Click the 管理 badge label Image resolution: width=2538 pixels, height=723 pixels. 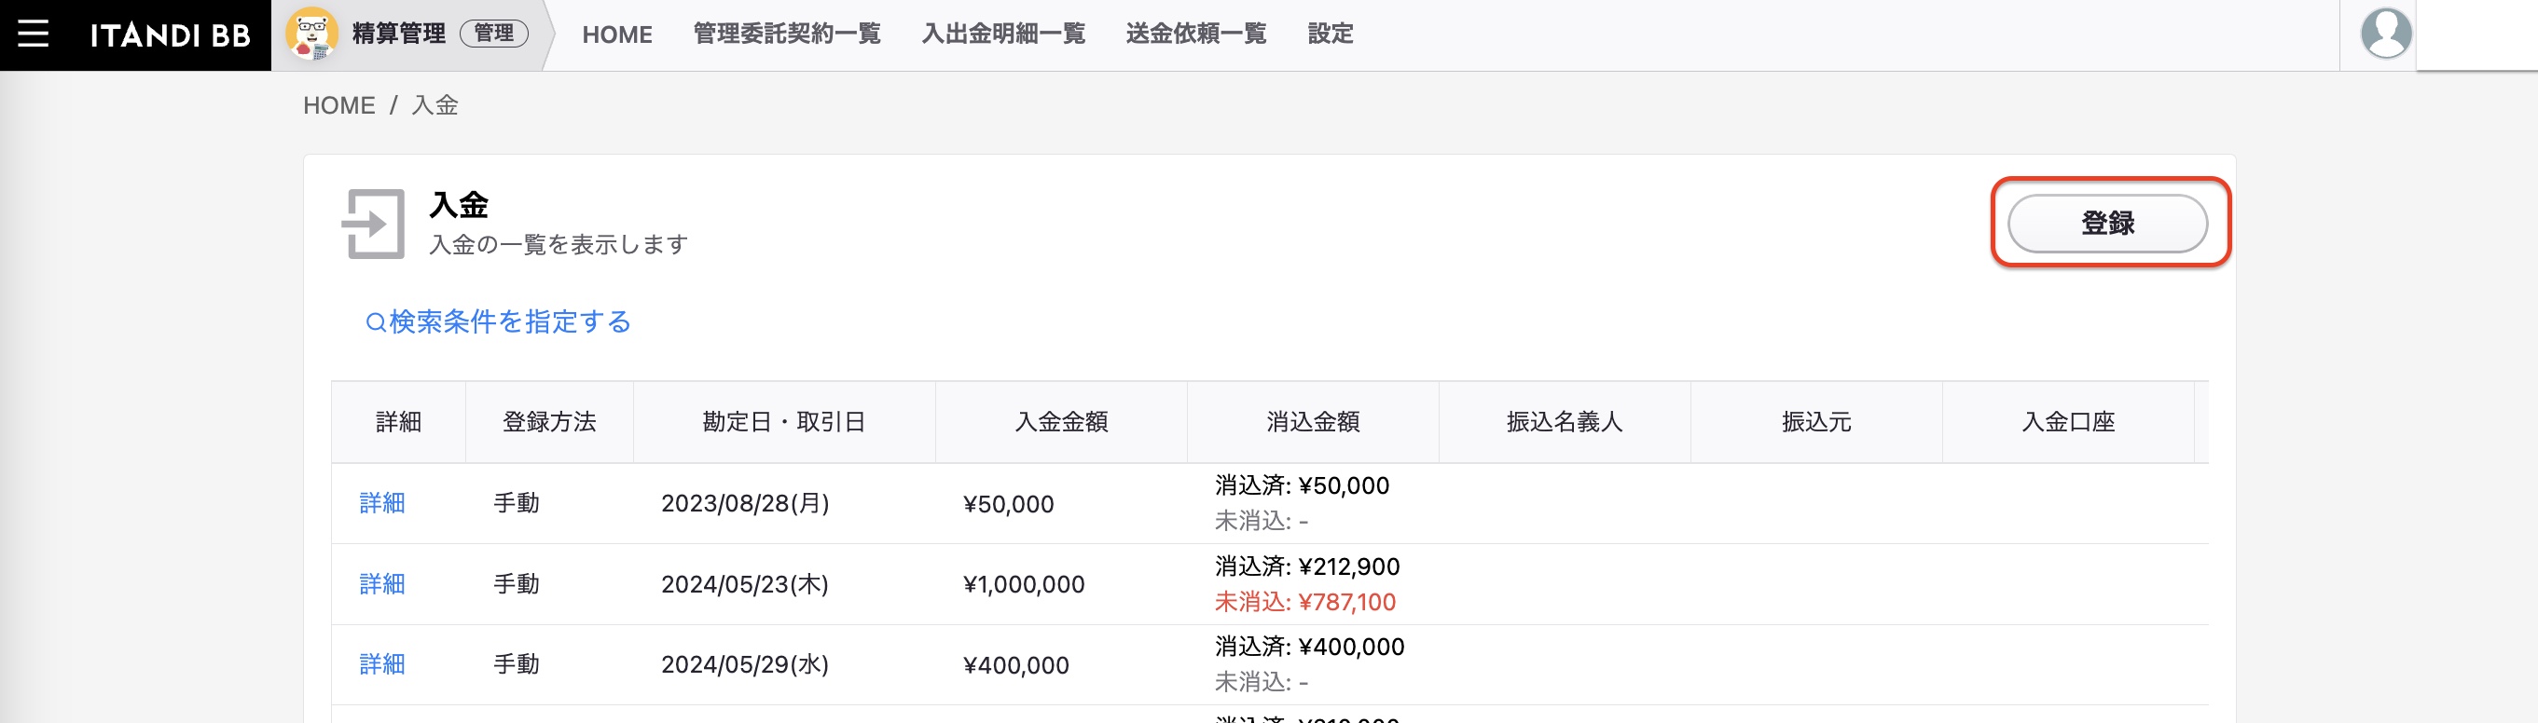point(493,34)
